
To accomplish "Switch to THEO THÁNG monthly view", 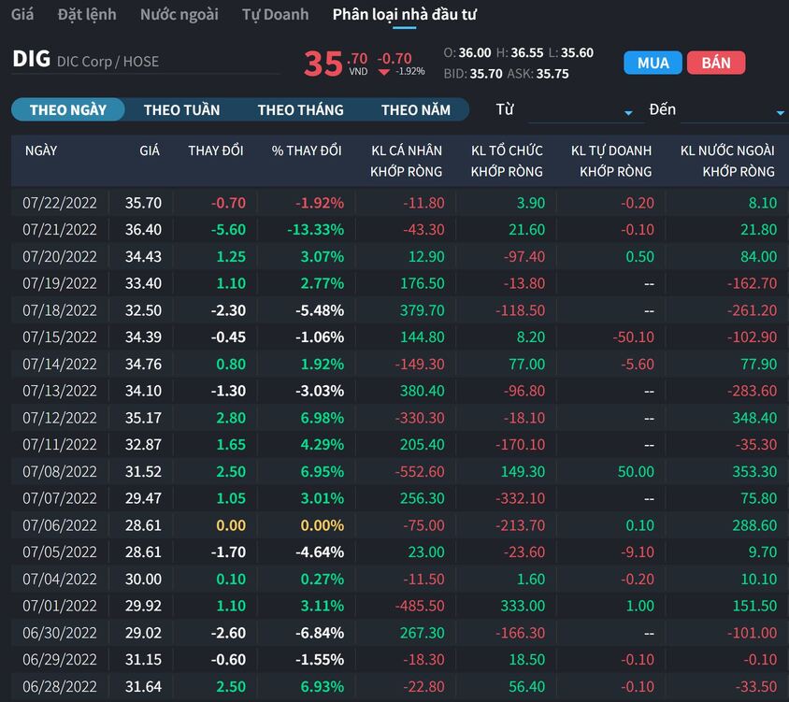I will point(300,109).
